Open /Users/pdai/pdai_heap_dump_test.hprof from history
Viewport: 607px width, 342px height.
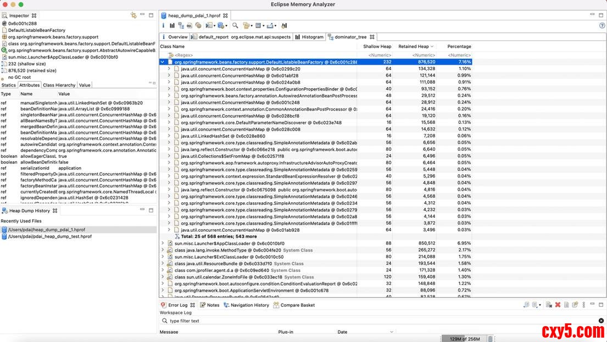pos(49,237)
